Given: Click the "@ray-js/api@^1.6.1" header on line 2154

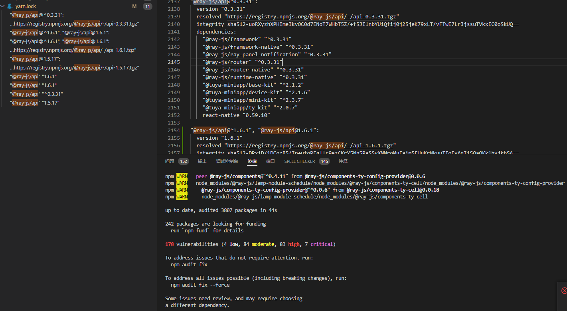Looking at the screenshot, I should click(255, 131).
